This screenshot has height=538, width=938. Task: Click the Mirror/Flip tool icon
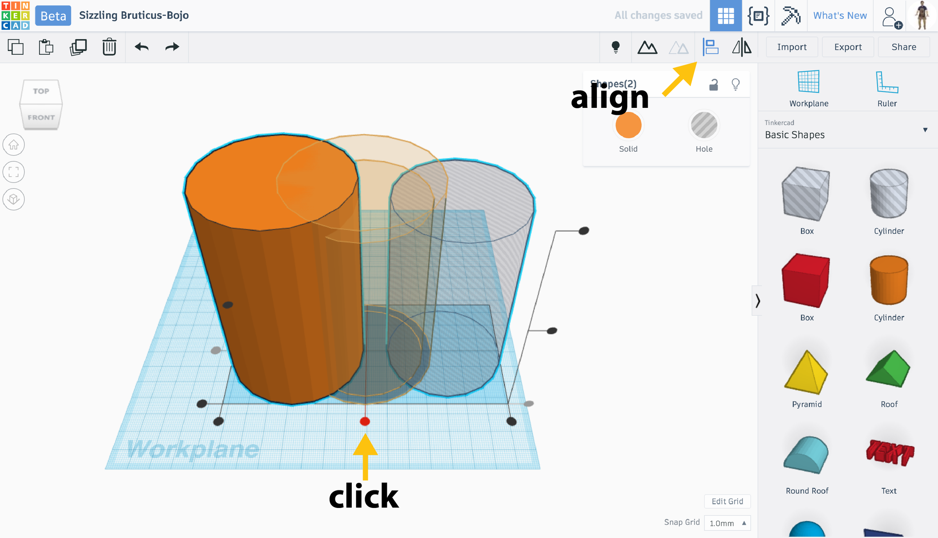[x=741, y=47]
